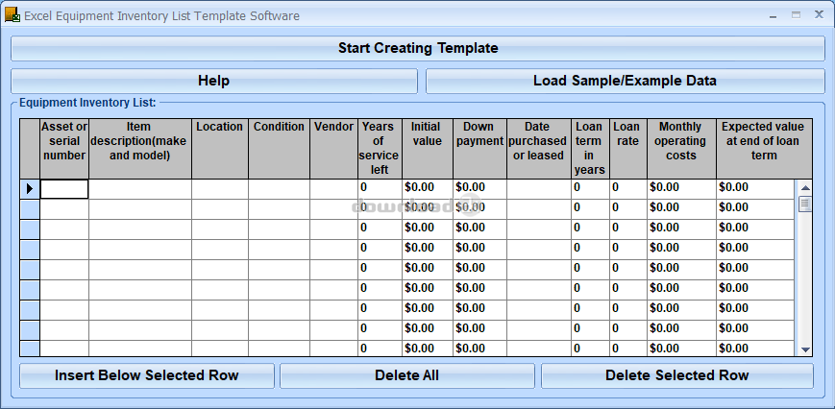Click seventh row Vendor cell
Screen dimensions: 835x409
coord(333,311)
